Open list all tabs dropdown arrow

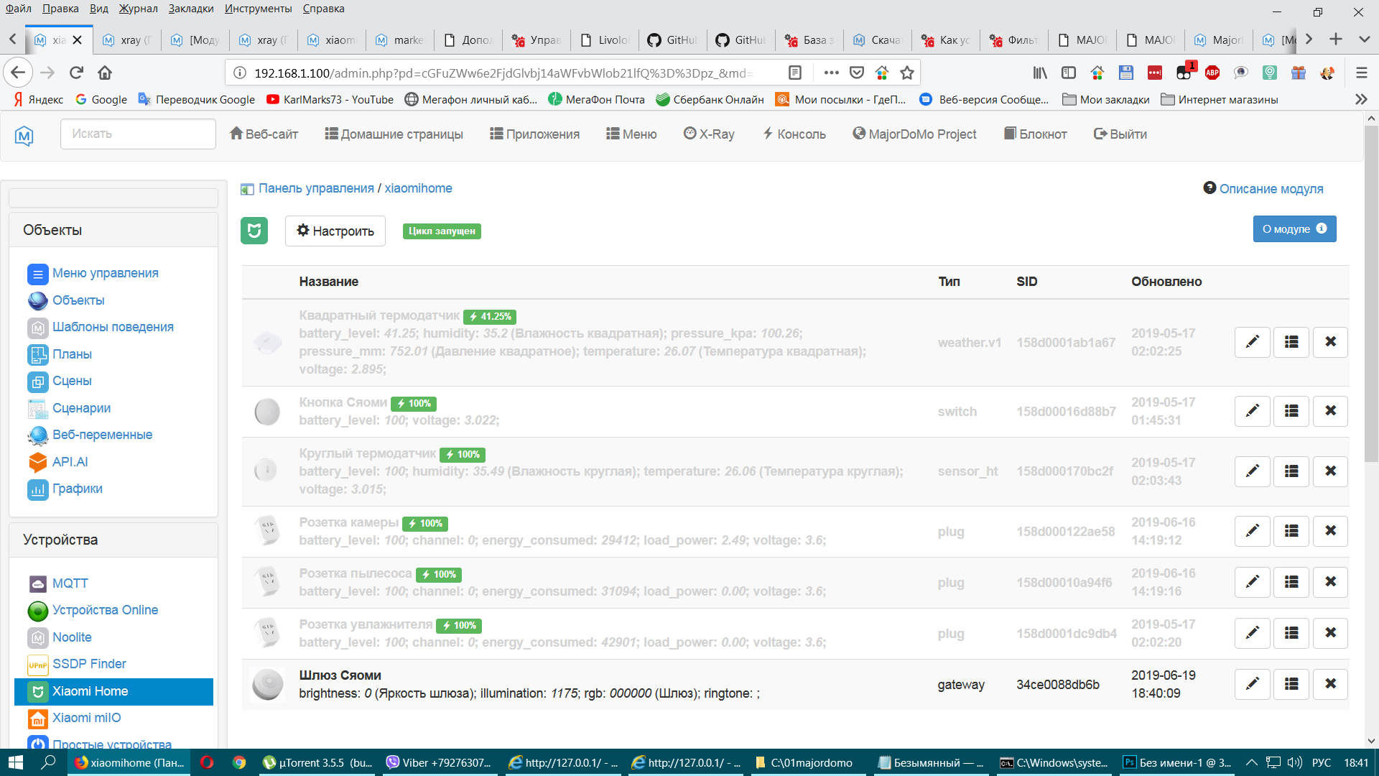[x=1364, y=40]
